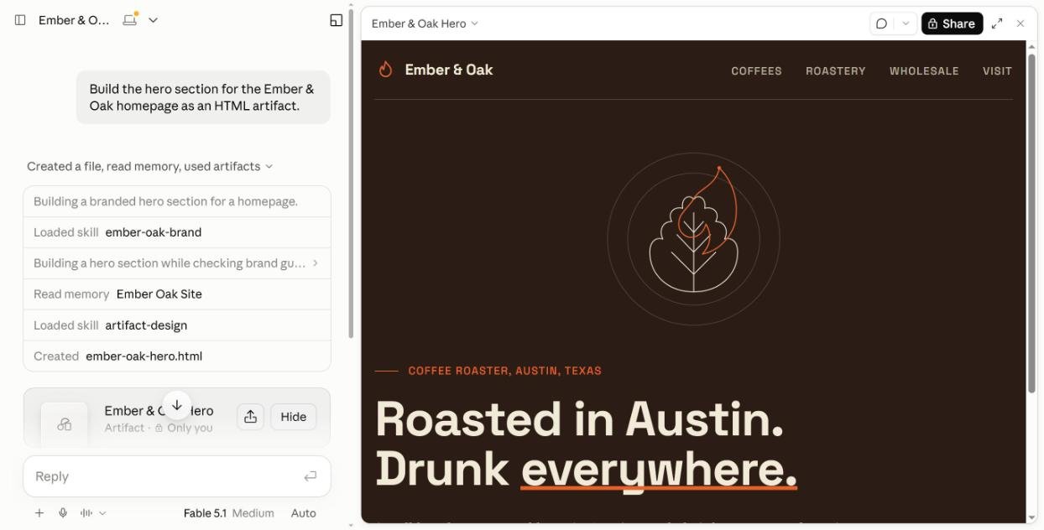Expand the chevron beside the waveform icon

(x=102, y=513)
